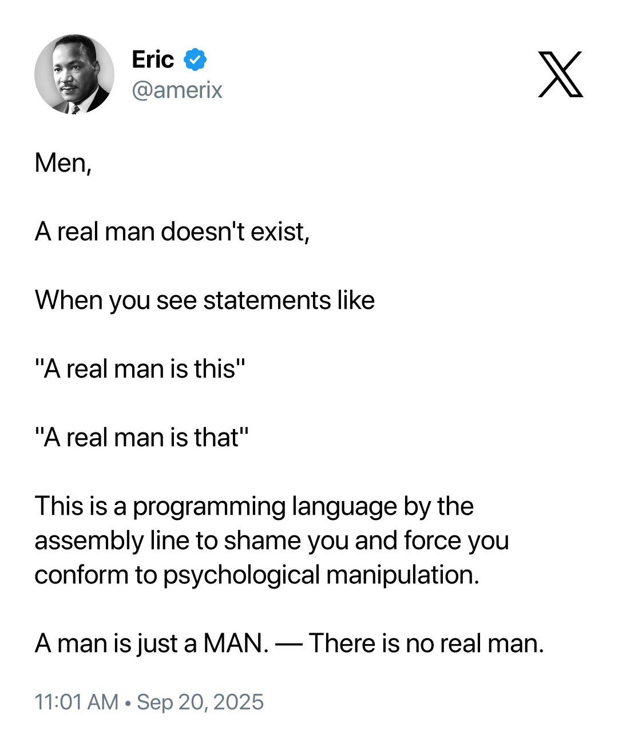Click the line starting "This is a programming"
The image size is (618, 747).
(253, 506)
